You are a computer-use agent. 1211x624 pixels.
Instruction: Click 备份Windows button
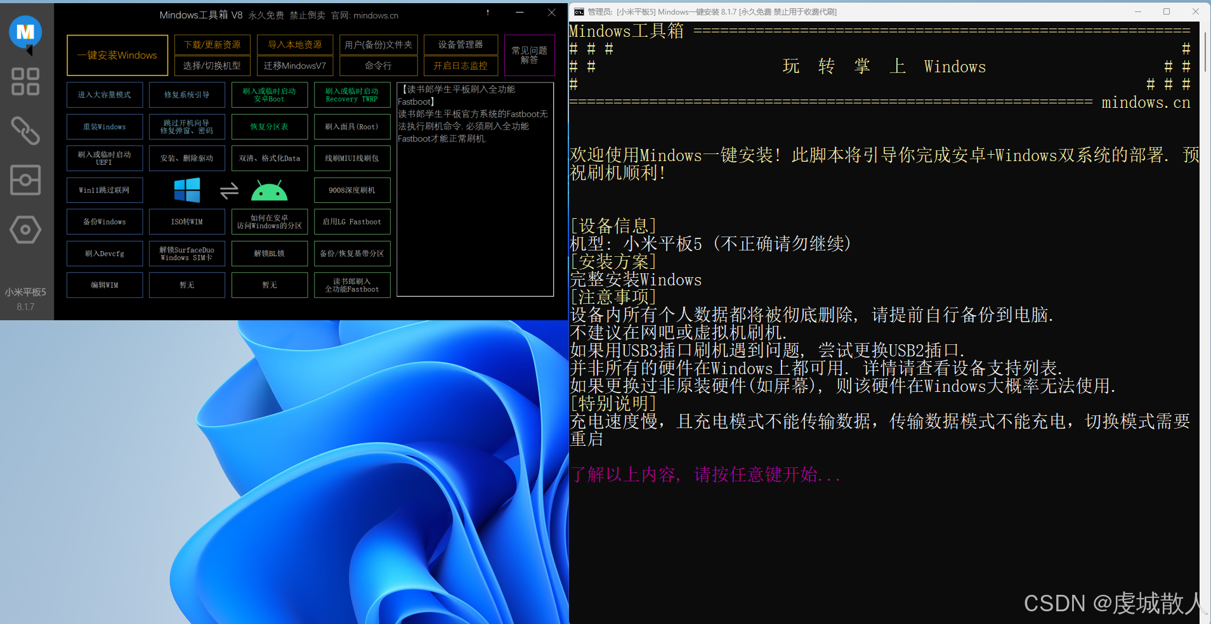click(x=105, y=222)
